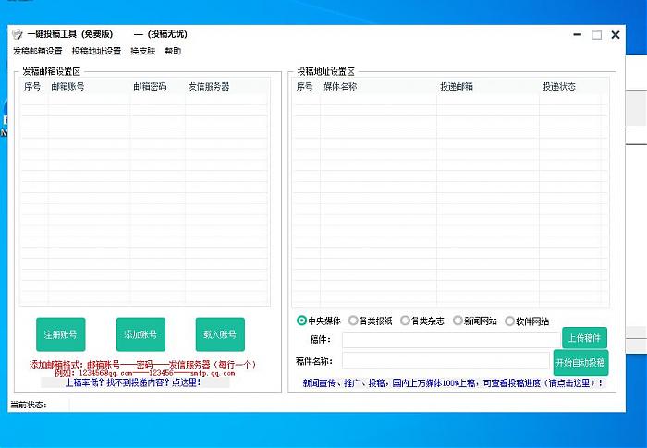Click the 上稿率低 点这里 link

[x=134, y=381]
